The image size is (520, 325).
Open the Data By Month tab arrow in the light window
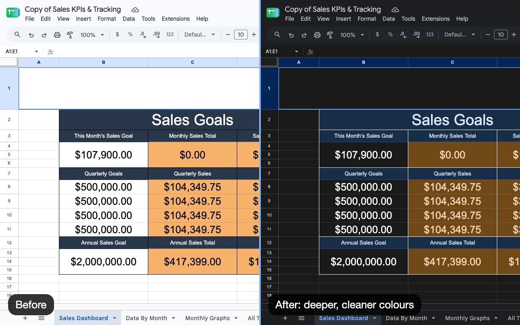173,318
